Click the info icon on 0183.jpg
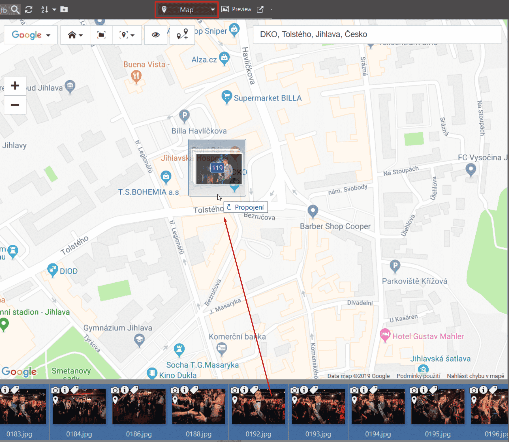This screenshot has width=509, height=442. tap(5, 390)
